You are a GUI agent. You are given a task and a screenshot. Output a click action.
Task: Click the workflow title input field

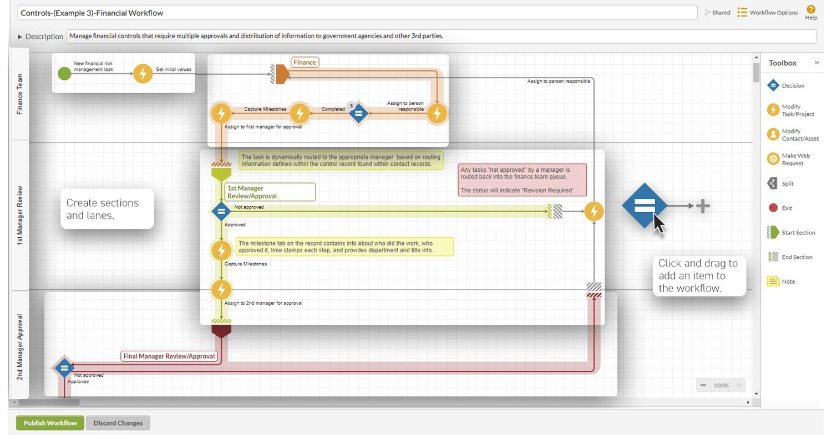point(222,12)
